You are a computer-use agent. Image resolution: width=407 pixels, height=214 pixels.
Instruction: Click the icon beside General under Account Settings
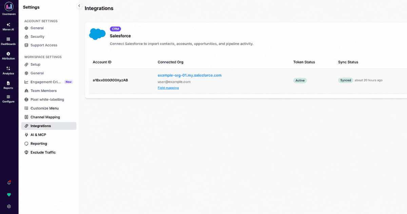[26, 28]
